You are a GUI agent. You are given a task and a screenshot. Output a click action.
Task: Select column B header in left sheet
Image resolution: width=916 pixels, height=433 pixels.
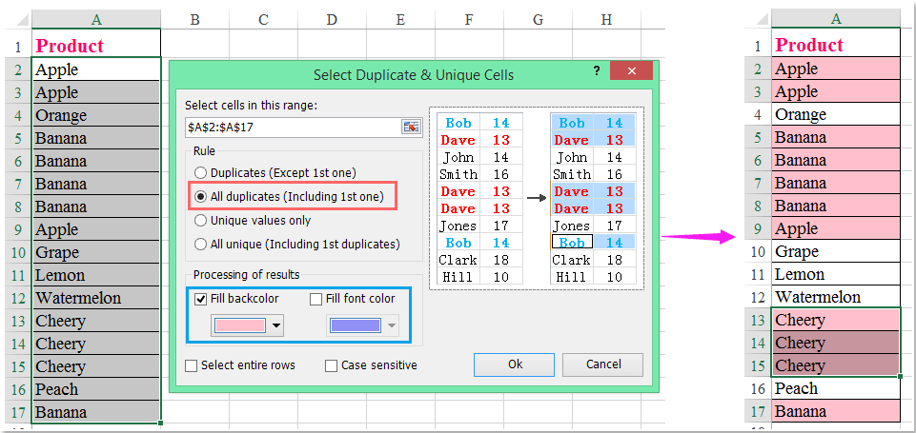[194, 19]
